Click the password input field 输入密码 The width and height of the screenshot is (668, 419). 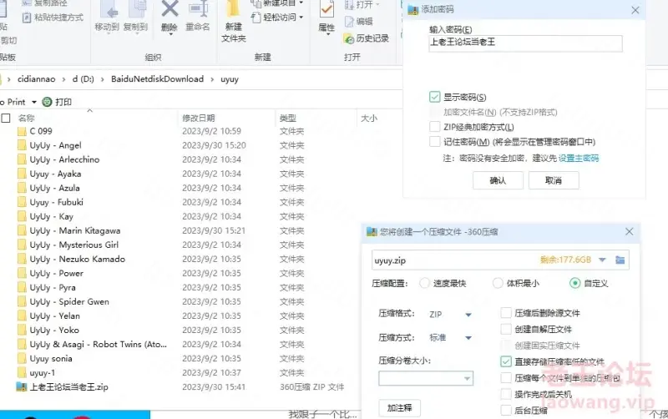tap(525, 43)
